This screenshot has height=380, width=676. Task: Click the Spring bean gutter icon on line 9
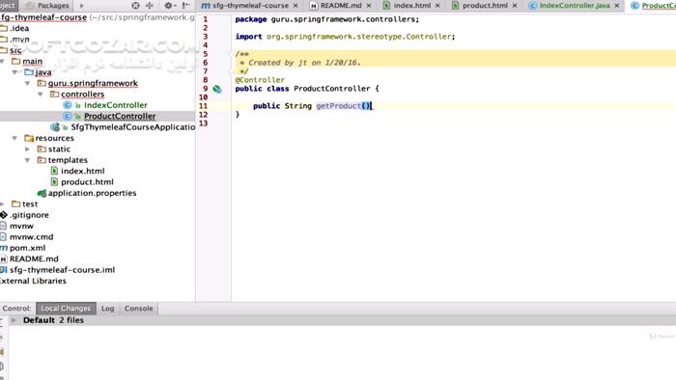(x=217, y=89)
